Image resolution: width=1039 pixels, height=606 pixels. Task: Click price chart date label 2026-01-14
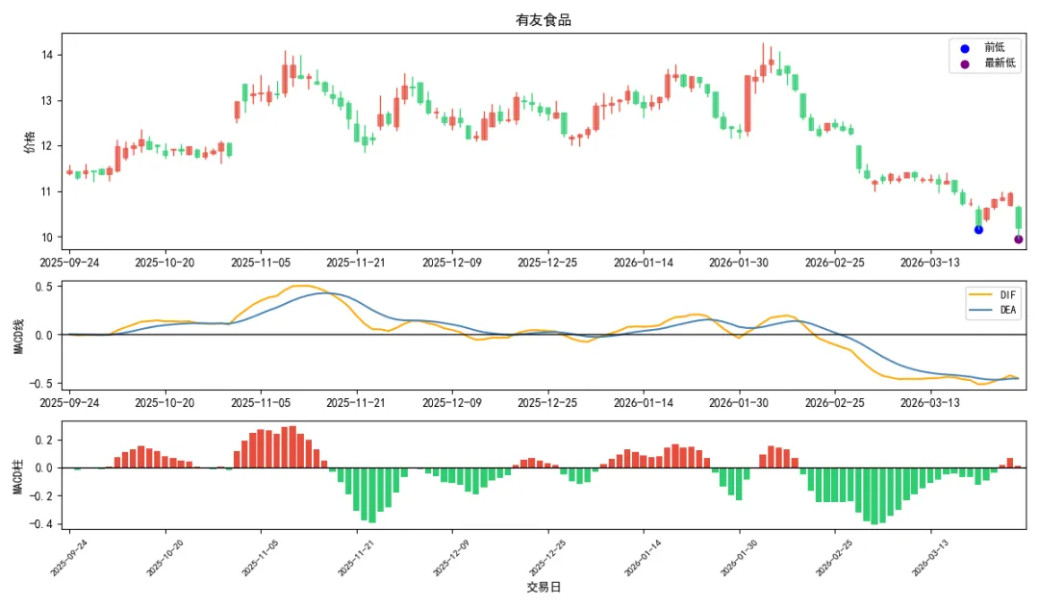(643, 263)
